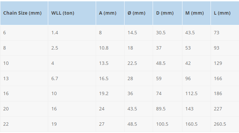239x133 pixels.
Task: Click chain size 22 cell
Action: 24,124
